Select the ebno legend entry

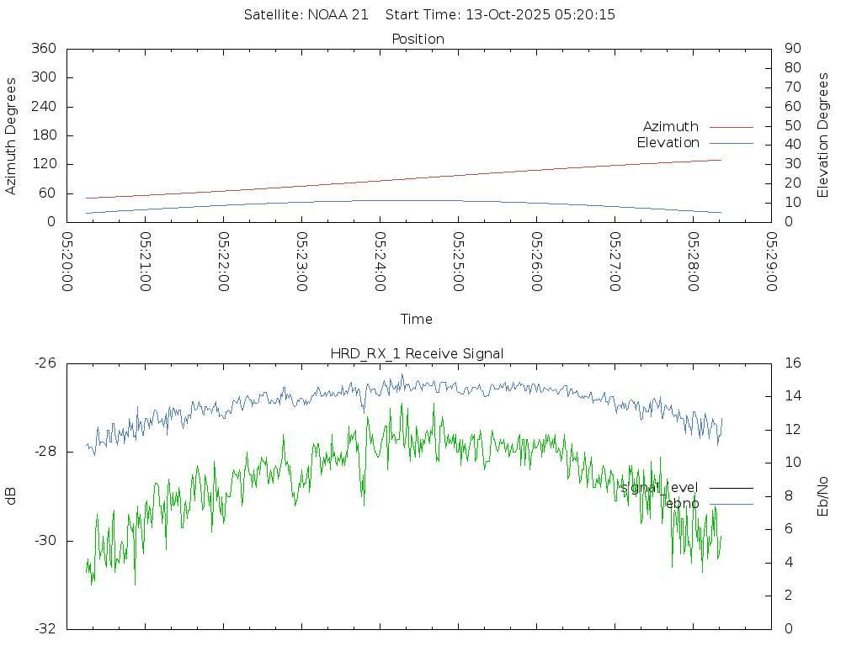click(680, 504)
